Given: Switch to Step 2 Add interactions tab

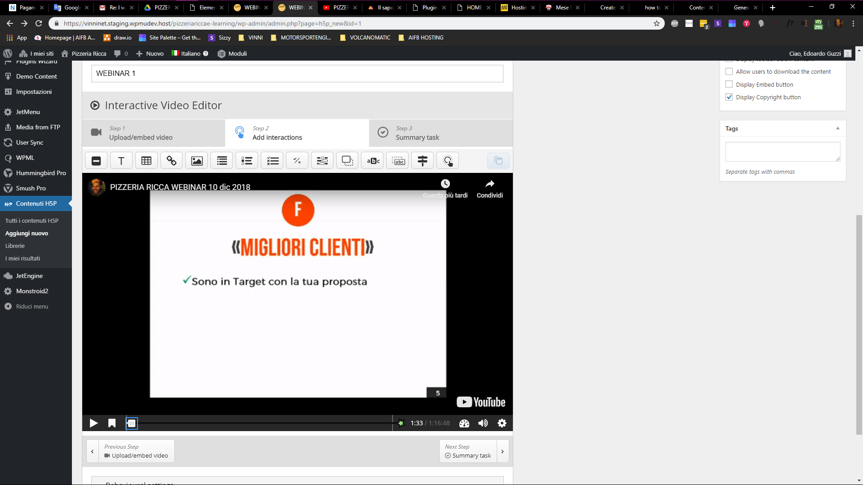Looking at the screenshot, I should [297, 133].
